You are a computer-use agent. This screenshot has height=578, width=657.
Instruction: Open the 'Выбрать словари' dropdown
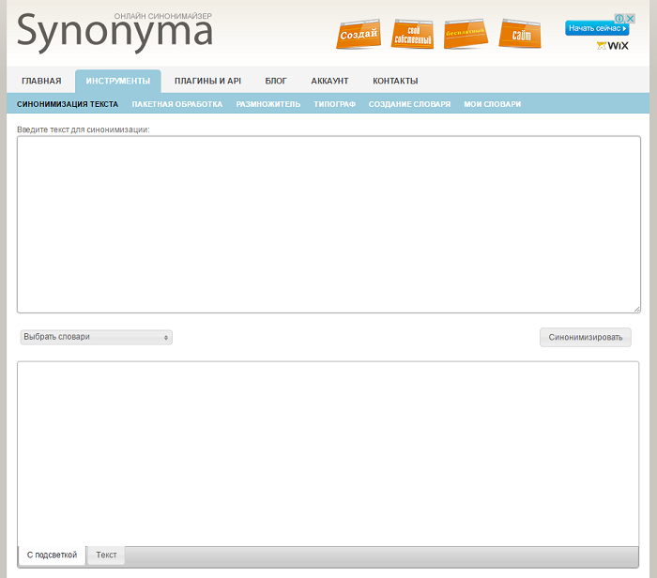click(96, 337)
